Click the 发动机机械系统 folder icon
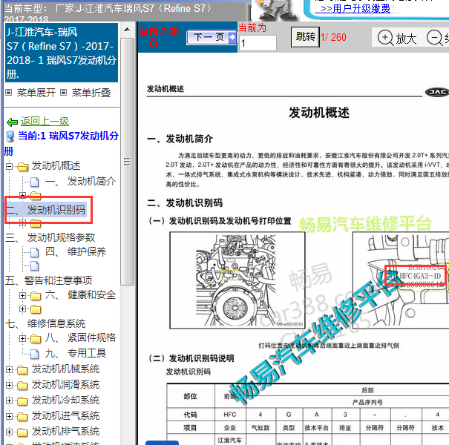 (22, 370)
